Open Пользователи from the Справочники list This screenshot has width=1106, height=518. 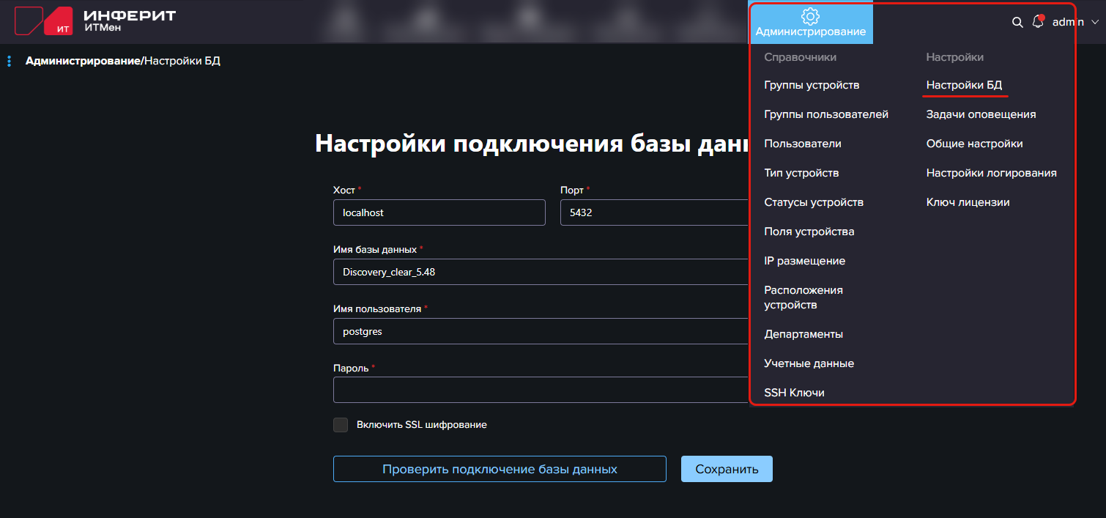[x=802, y=144]
